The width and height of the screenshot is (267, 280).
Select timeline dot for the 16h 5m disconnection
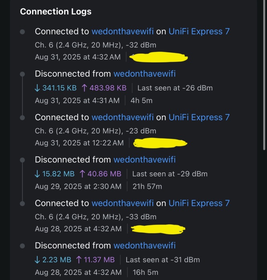23,246
